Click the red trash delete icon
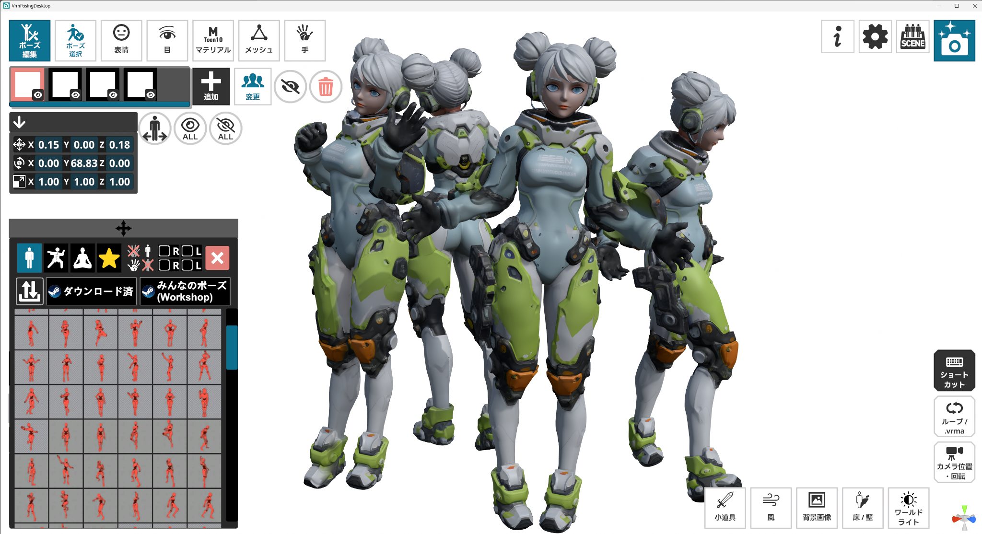 click(326, 87)
